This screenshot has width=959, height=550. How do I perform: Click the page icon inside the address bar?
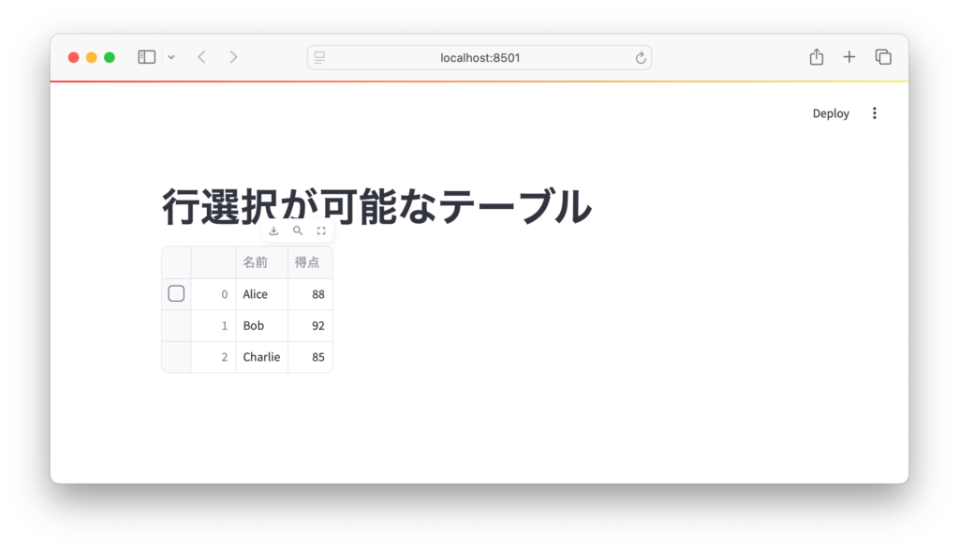coord(319,58)
